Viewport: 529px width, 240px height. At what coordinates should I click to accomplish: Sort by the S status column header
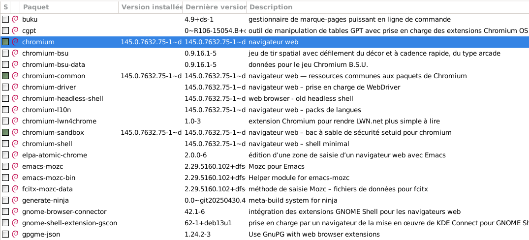pos(5,7)
